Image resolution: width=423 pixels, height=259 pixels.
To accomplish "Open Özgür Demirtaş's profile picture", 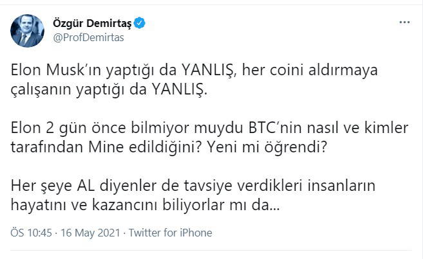I will pyautogui.click(x=27, y=31).
